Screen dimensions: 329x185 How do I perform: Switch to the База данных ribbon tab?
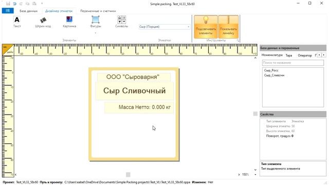[x=29, y=11]
